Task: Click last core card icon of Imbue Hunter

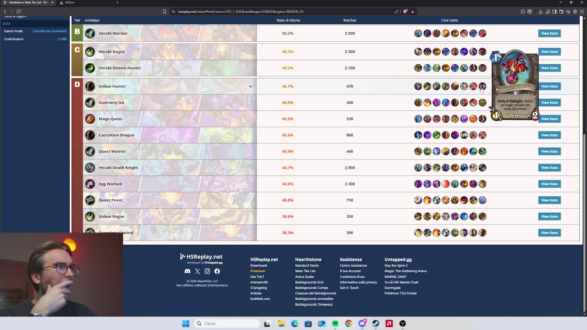Action: (482, 86)
